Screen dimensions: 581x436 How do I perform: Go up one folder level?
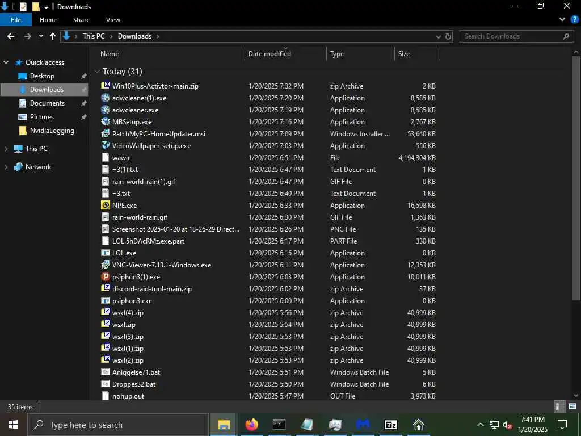(x=53, y=36)
